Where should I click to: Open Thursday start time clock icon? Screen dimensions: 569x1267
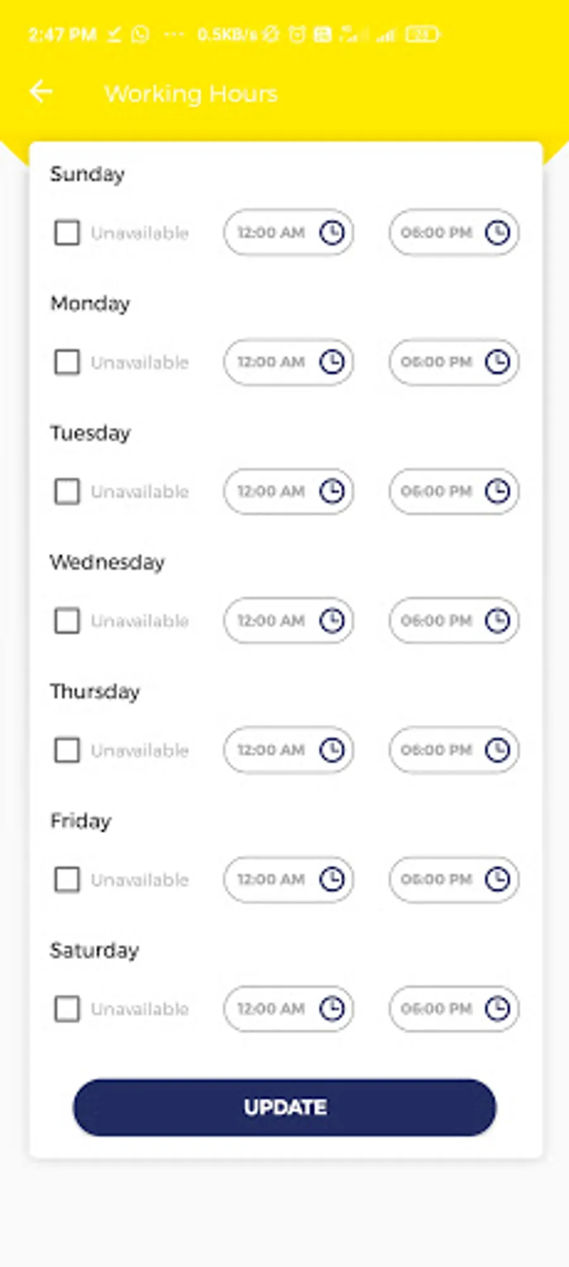[332, 750]
